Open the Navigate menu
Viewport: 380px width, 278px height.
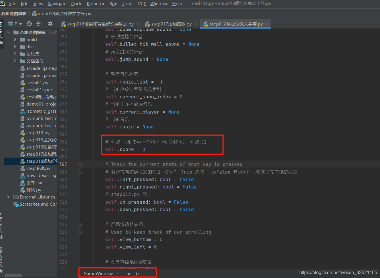coord(57,4)
